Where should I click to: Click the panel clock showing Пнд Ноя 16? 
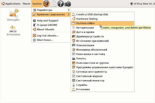pyautogui.click(x=146, y=4)
